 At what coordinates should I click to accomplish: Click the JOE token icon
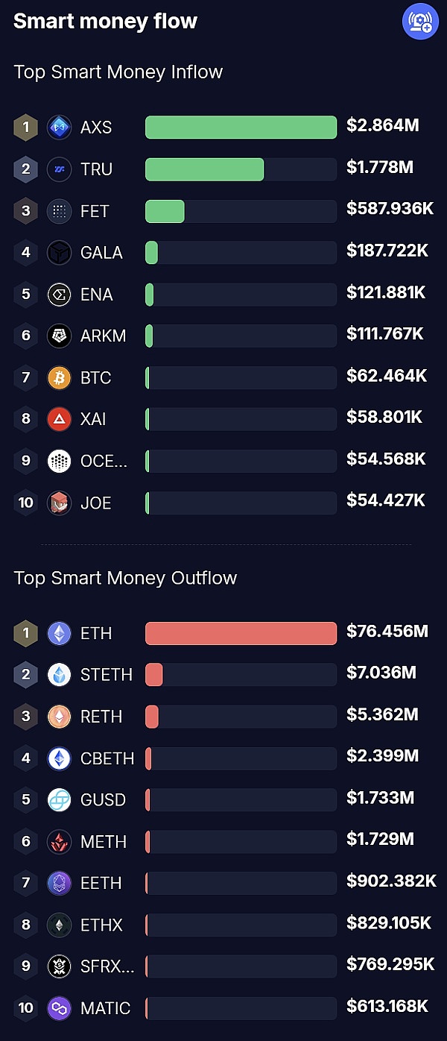(x=60, y=503)
